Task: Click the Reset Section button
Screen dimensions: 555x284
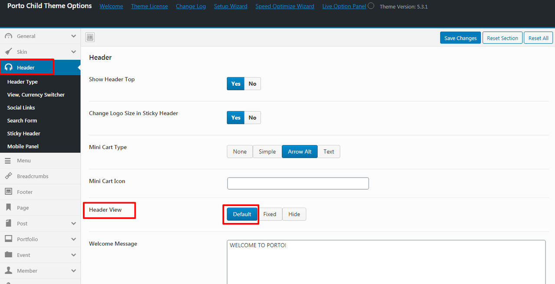Action: [503, 38]
